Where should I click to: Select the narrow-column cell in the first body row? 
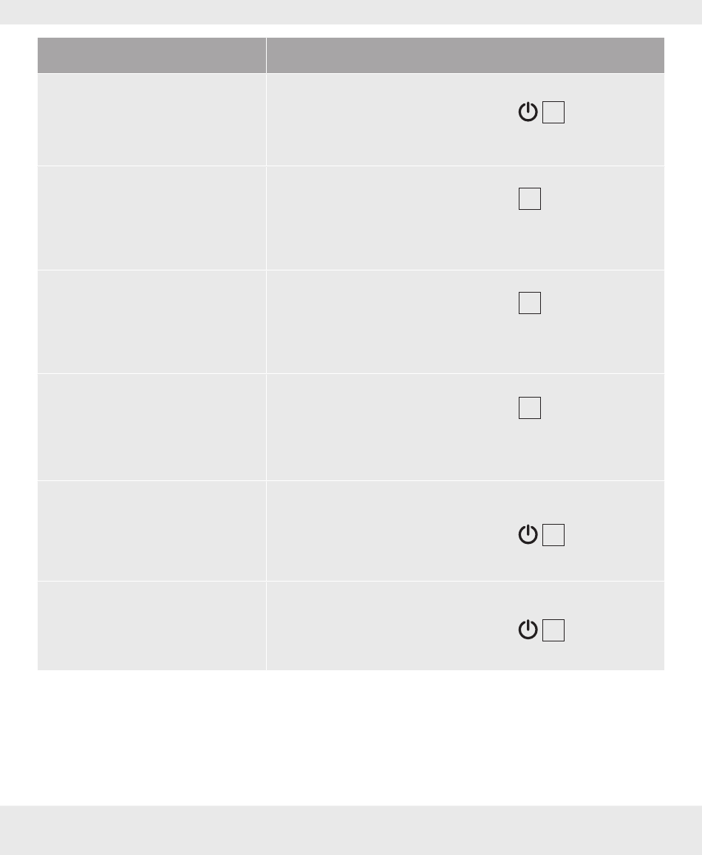click(151, 120)
